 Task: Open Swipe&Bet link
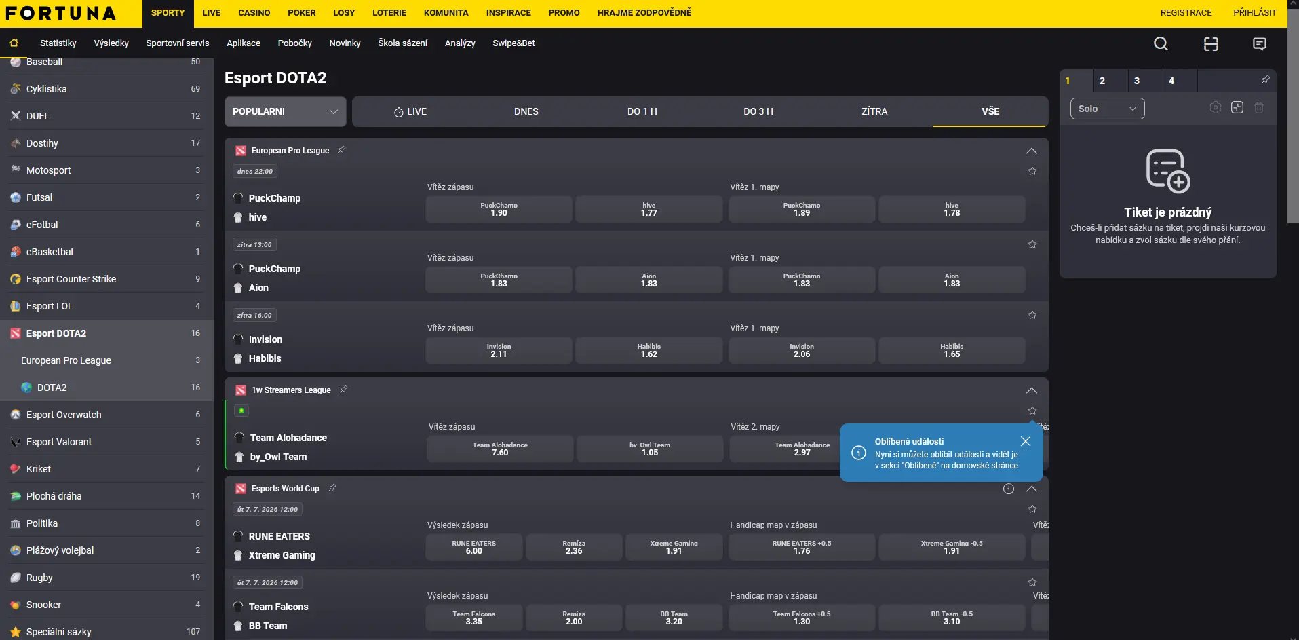tap(513, 43)
